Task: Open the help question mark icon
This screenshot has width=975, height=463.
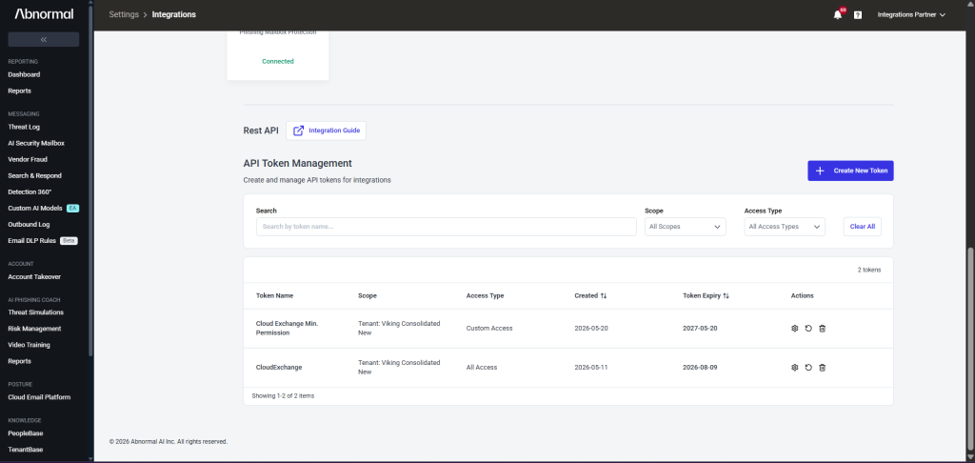Action: pos(858,15)
